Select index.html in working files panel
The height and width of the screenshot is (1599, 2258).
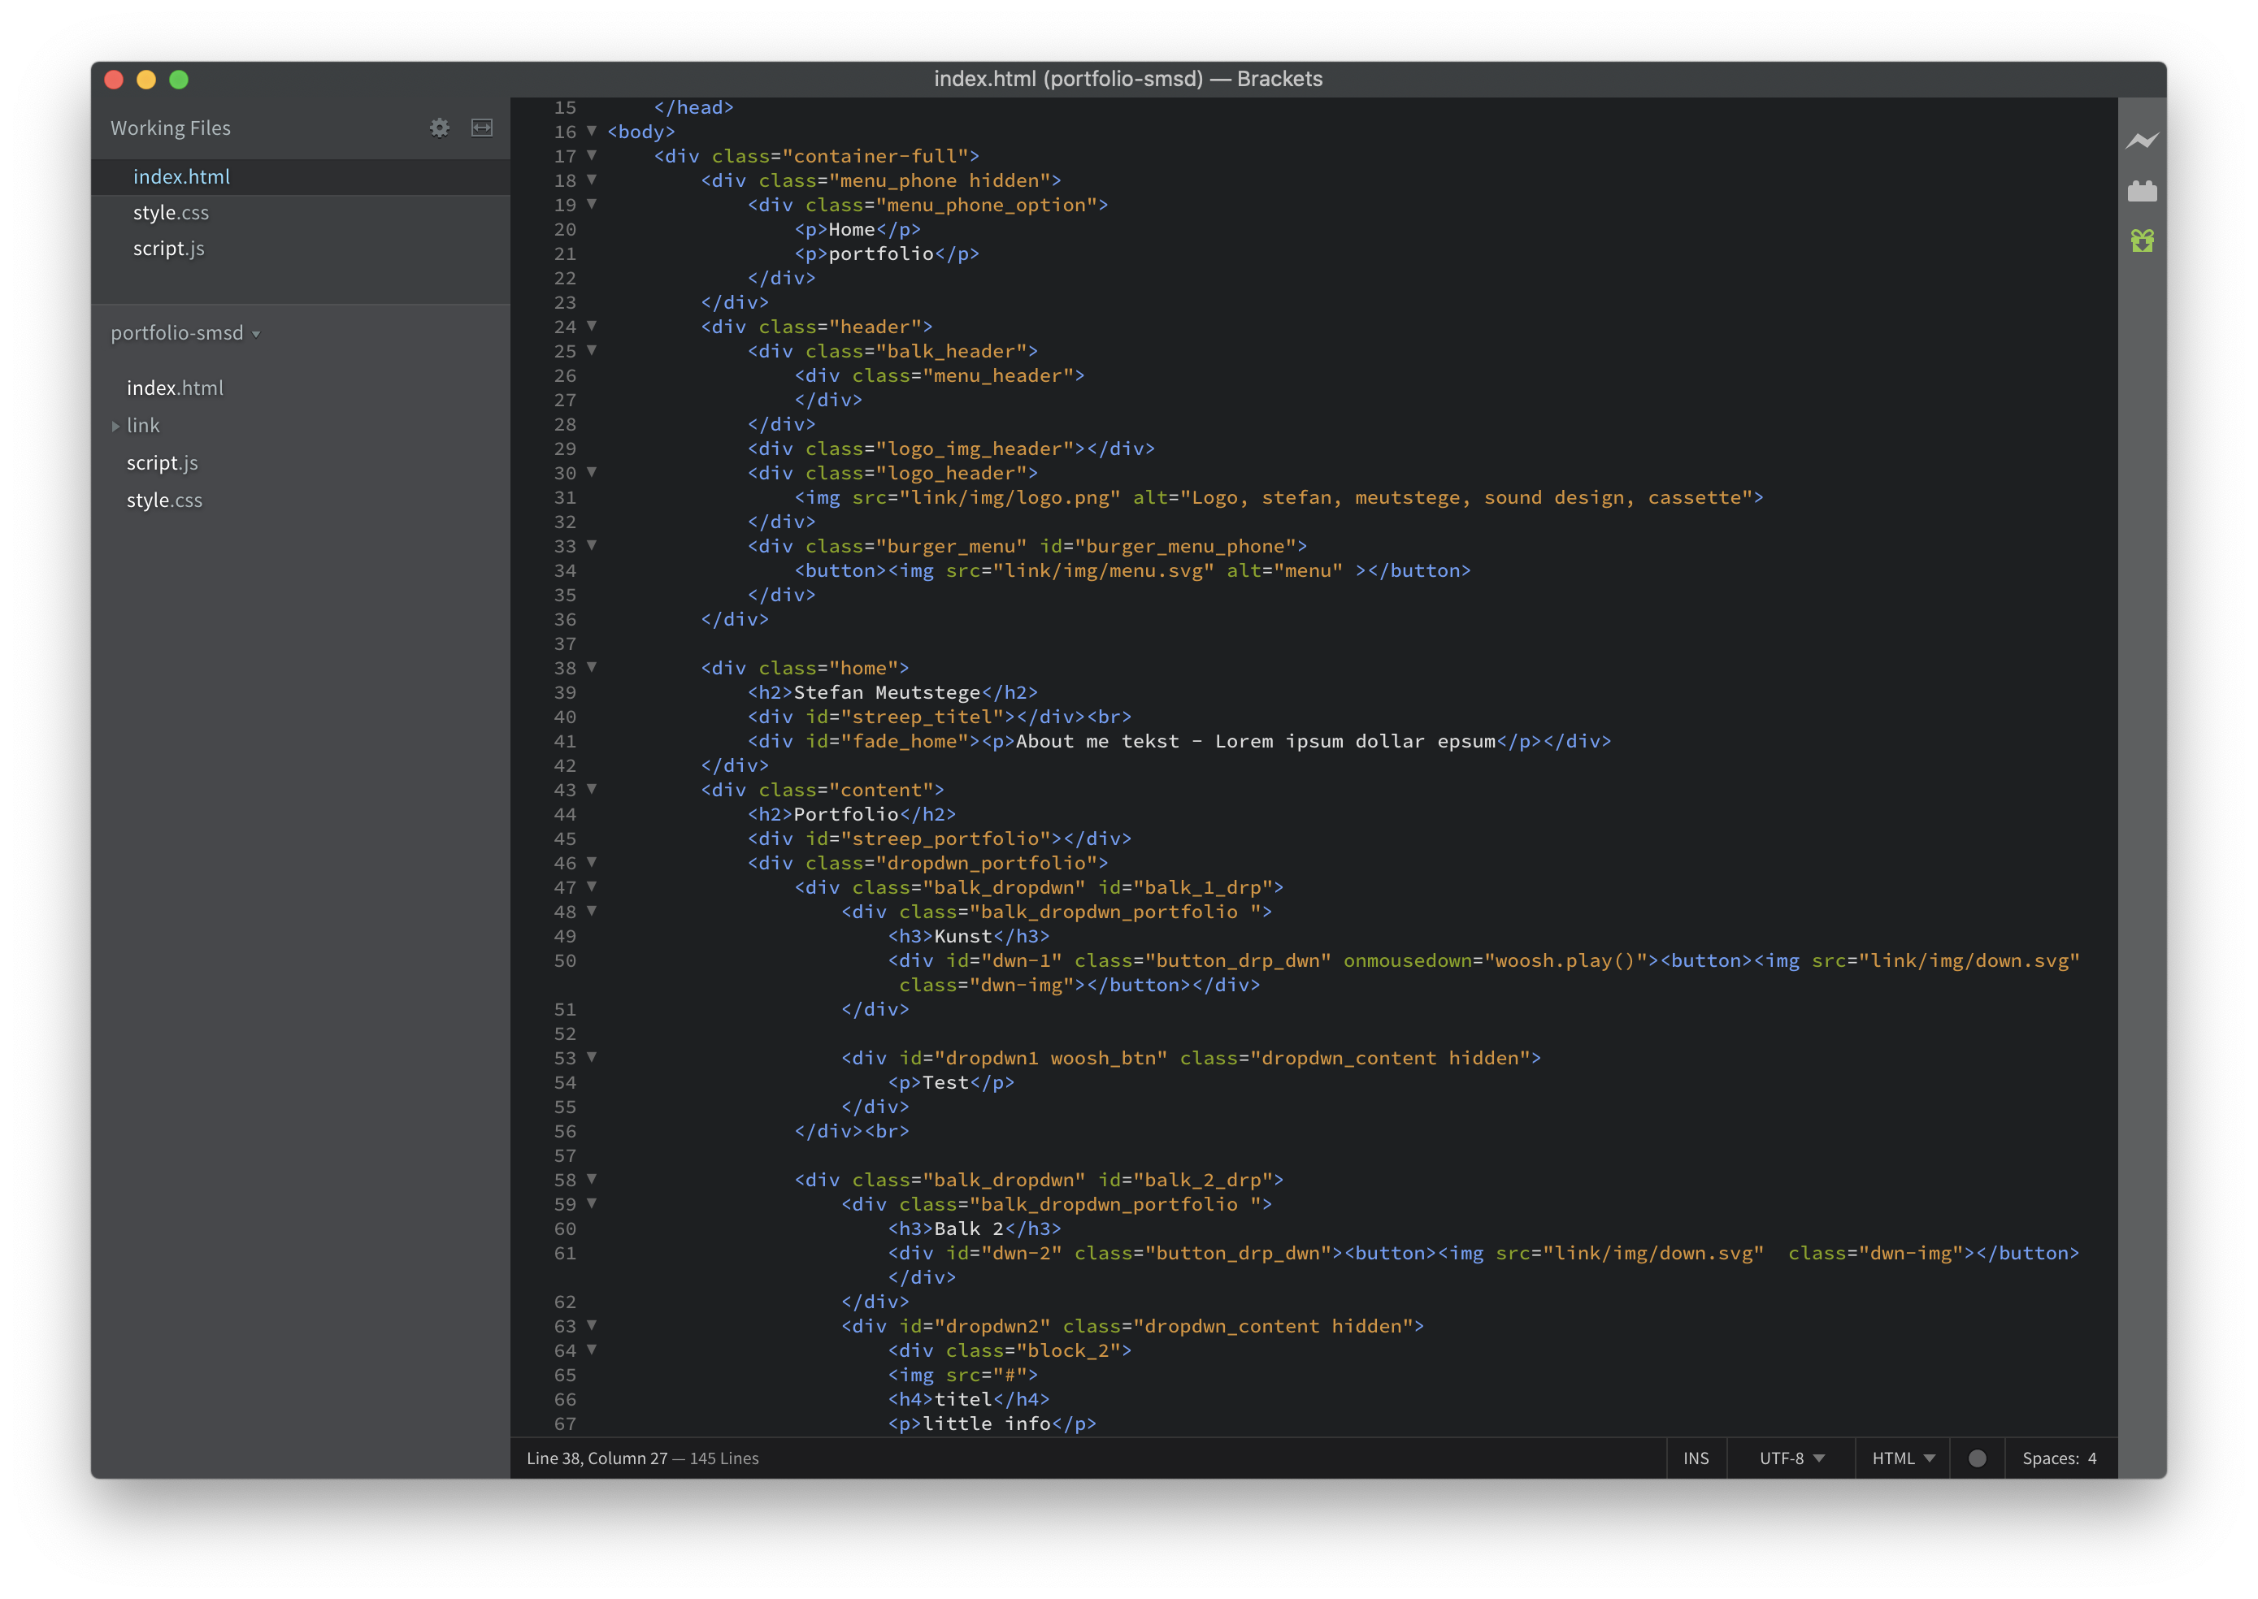182,176
